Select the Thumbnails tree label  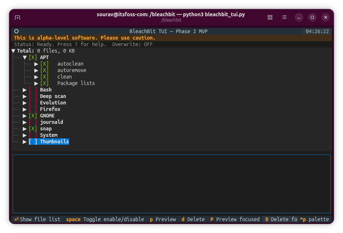point(55,142)
